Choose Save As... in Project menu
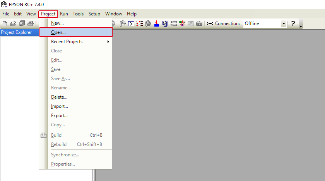 click(x=76, y=79)
